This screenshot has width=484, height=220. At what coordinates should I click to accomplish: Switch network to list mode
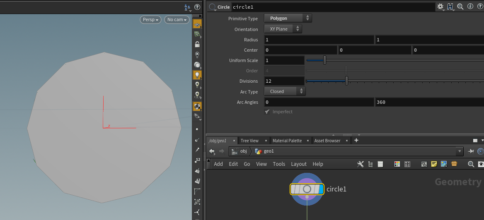(x=380, y=164)
